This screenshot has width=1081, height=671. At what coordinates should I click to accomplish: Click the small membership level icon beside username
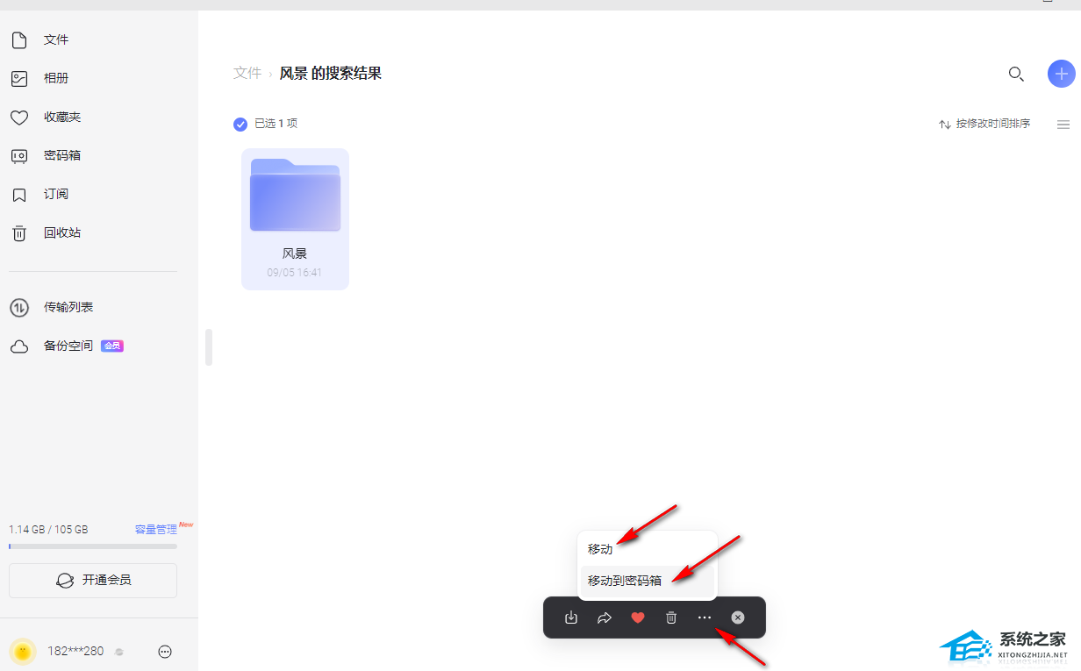119,652
